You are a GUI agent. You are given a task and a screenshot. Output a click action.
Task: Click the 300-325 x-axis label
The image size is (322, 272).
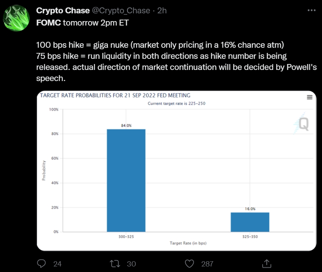(126, 236)
